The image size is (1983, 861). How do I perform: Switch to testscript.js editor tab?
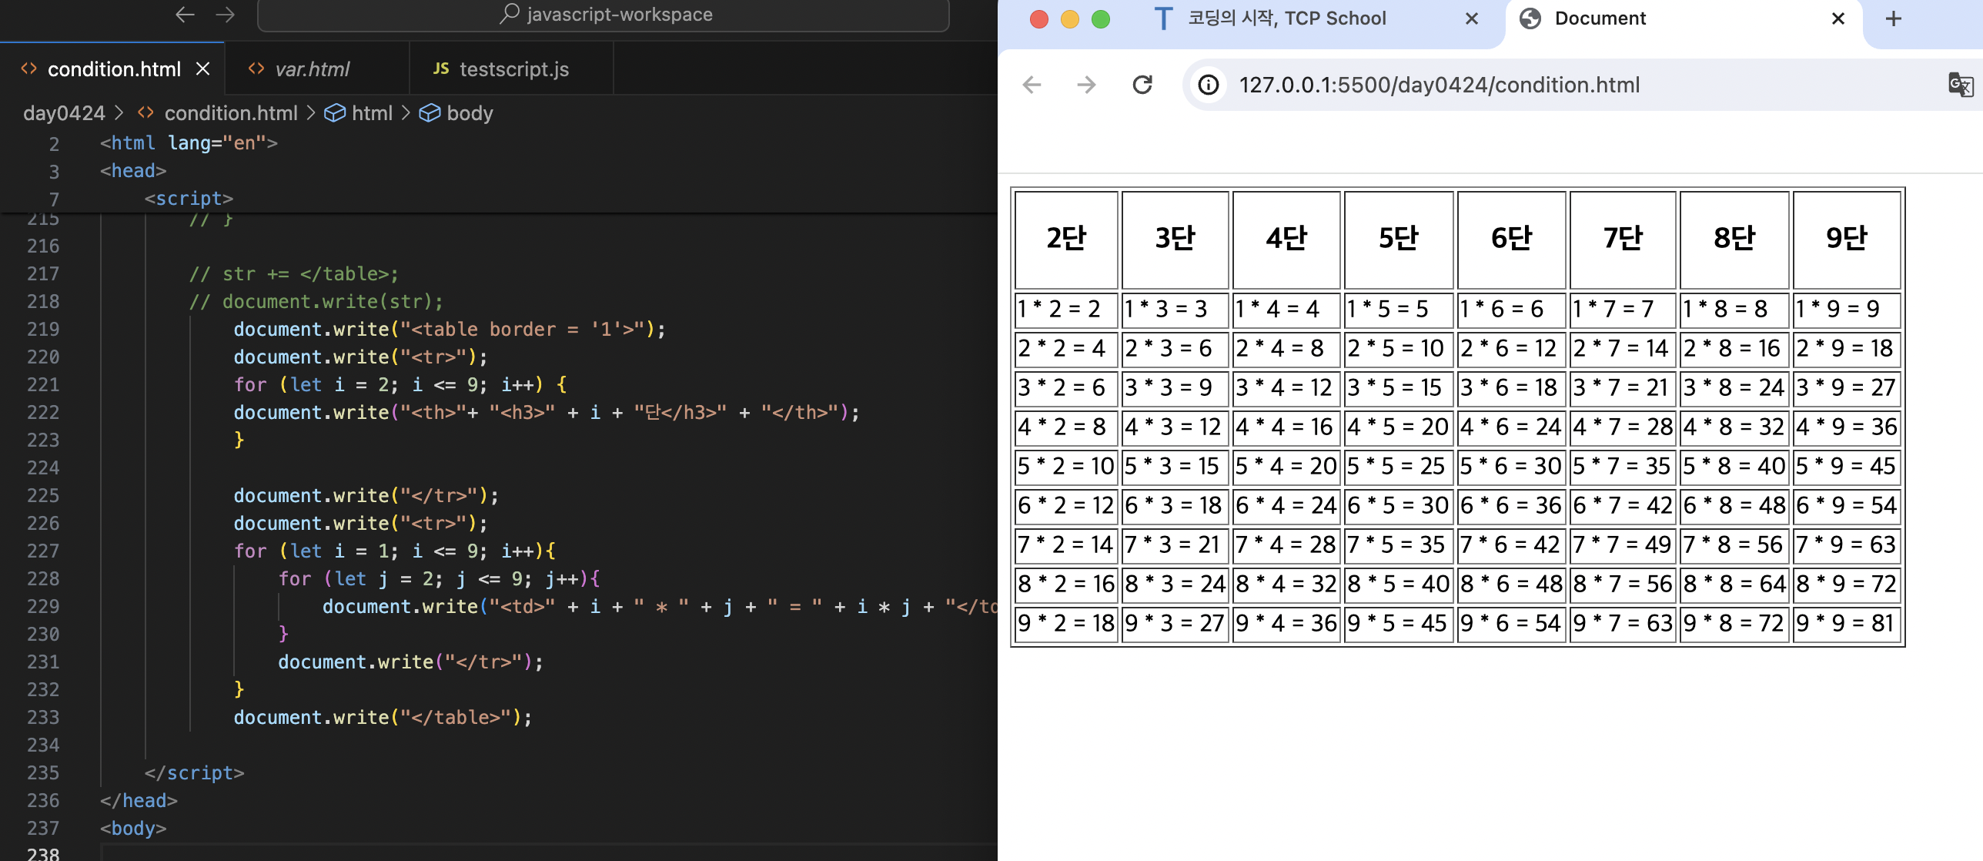tap(513, 69)
